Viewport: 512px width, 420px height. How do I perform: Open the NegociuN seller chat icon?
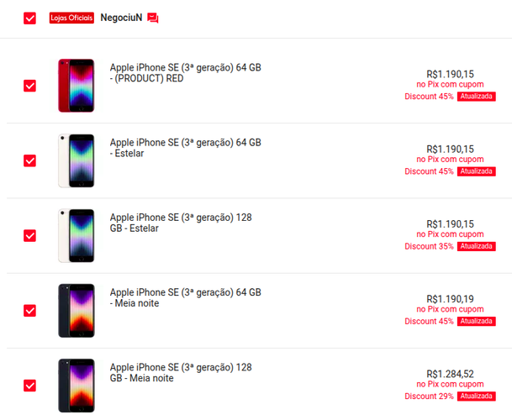(x=152, y=18)
